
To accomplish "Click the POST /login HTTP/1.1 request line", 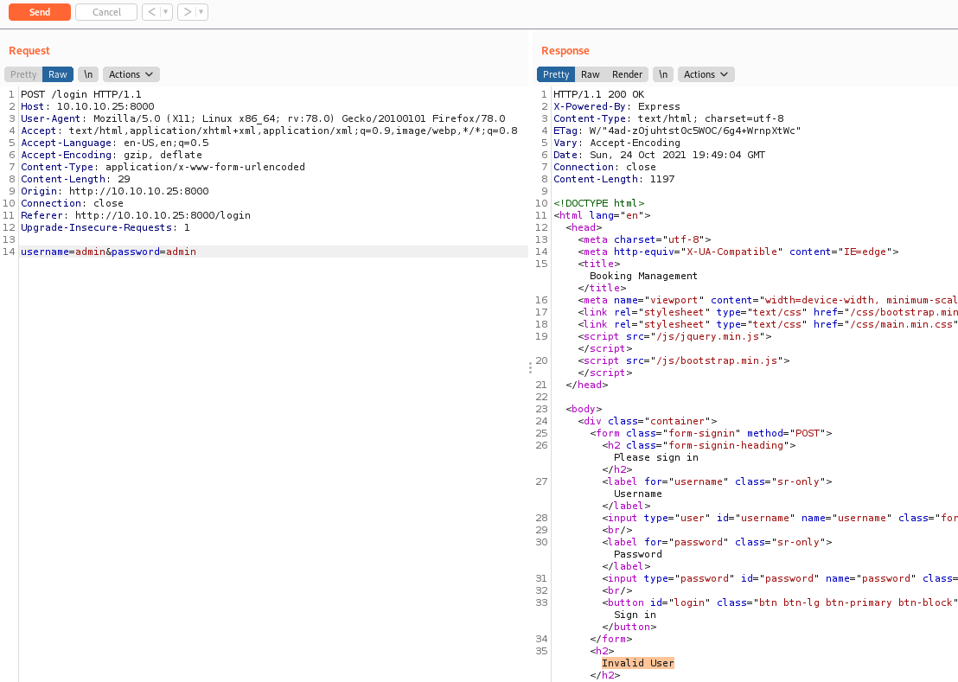I will 81,94.
